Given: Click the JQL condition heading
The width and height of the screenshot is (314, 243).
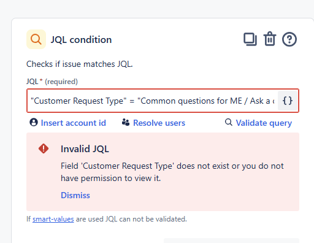Looking at the screenshot, I should point(81,39).
